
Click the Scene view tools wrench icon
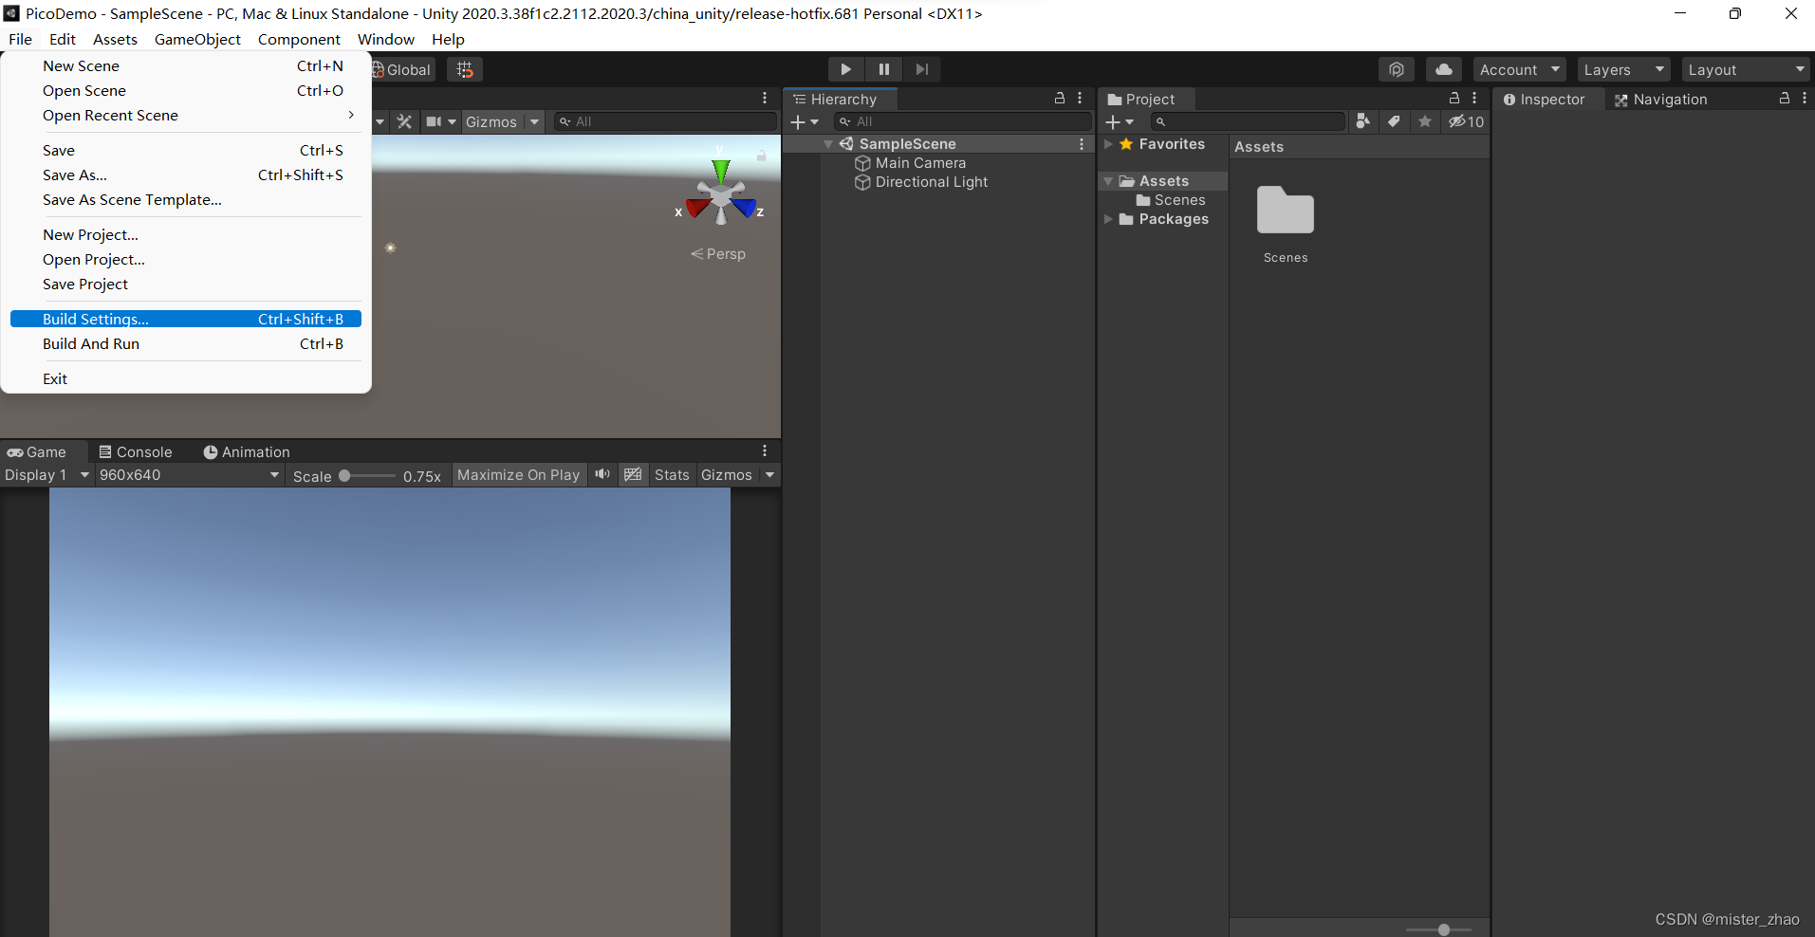(403, 121)
